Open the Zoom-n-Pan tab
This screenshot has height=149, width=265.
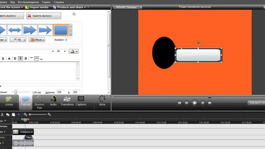click(x=39, y=102)
